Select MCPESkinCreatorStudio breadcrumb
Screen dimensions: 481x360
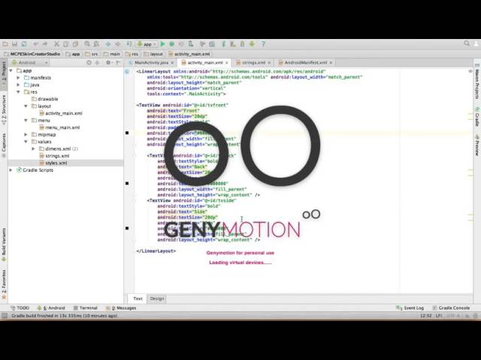click(32, 54)
